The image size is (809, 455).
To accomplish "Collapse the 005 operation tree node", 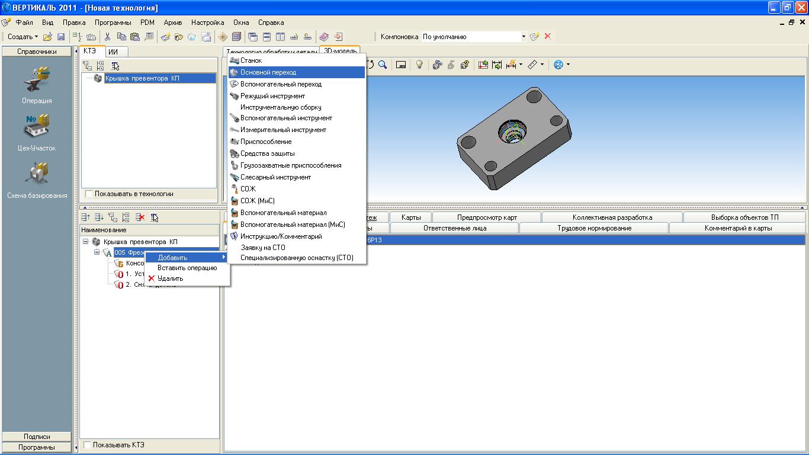I will pyautogui.click(x=97, y=252).
